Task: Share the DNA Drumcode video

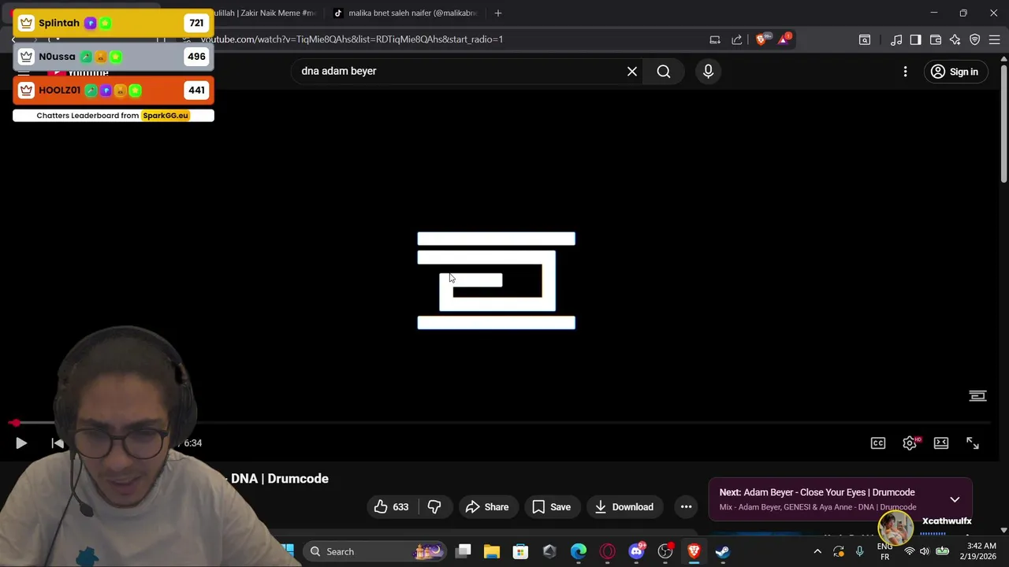Action: click(487, 507)
